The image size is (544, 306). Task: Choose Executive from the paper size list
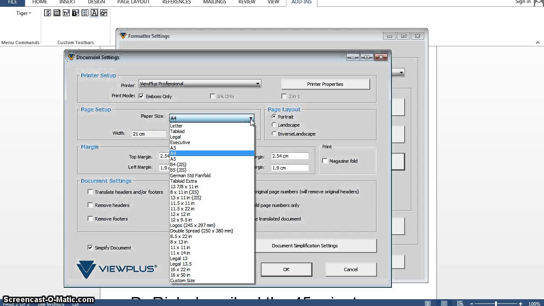[212, 142]
